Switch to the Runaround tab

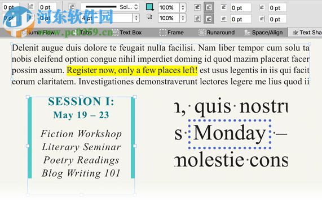point(217,33)
